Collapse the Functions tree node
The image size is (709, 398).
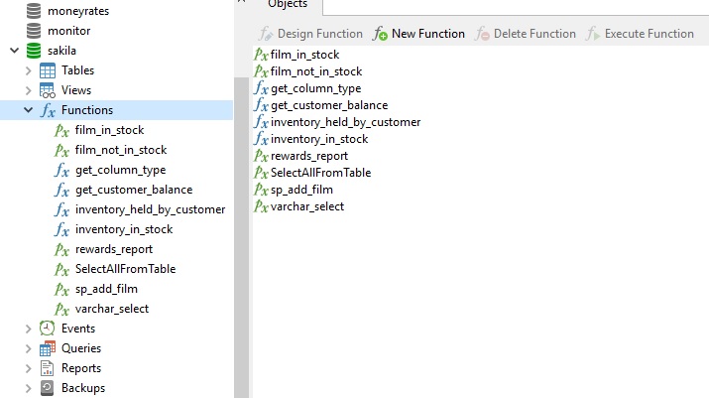pos(28,110)
